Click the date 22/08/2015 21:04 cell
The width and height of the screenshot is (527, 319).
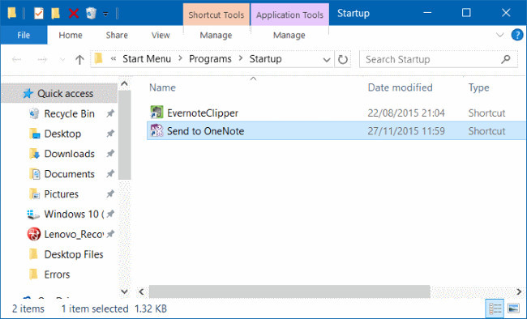point(406,113)
